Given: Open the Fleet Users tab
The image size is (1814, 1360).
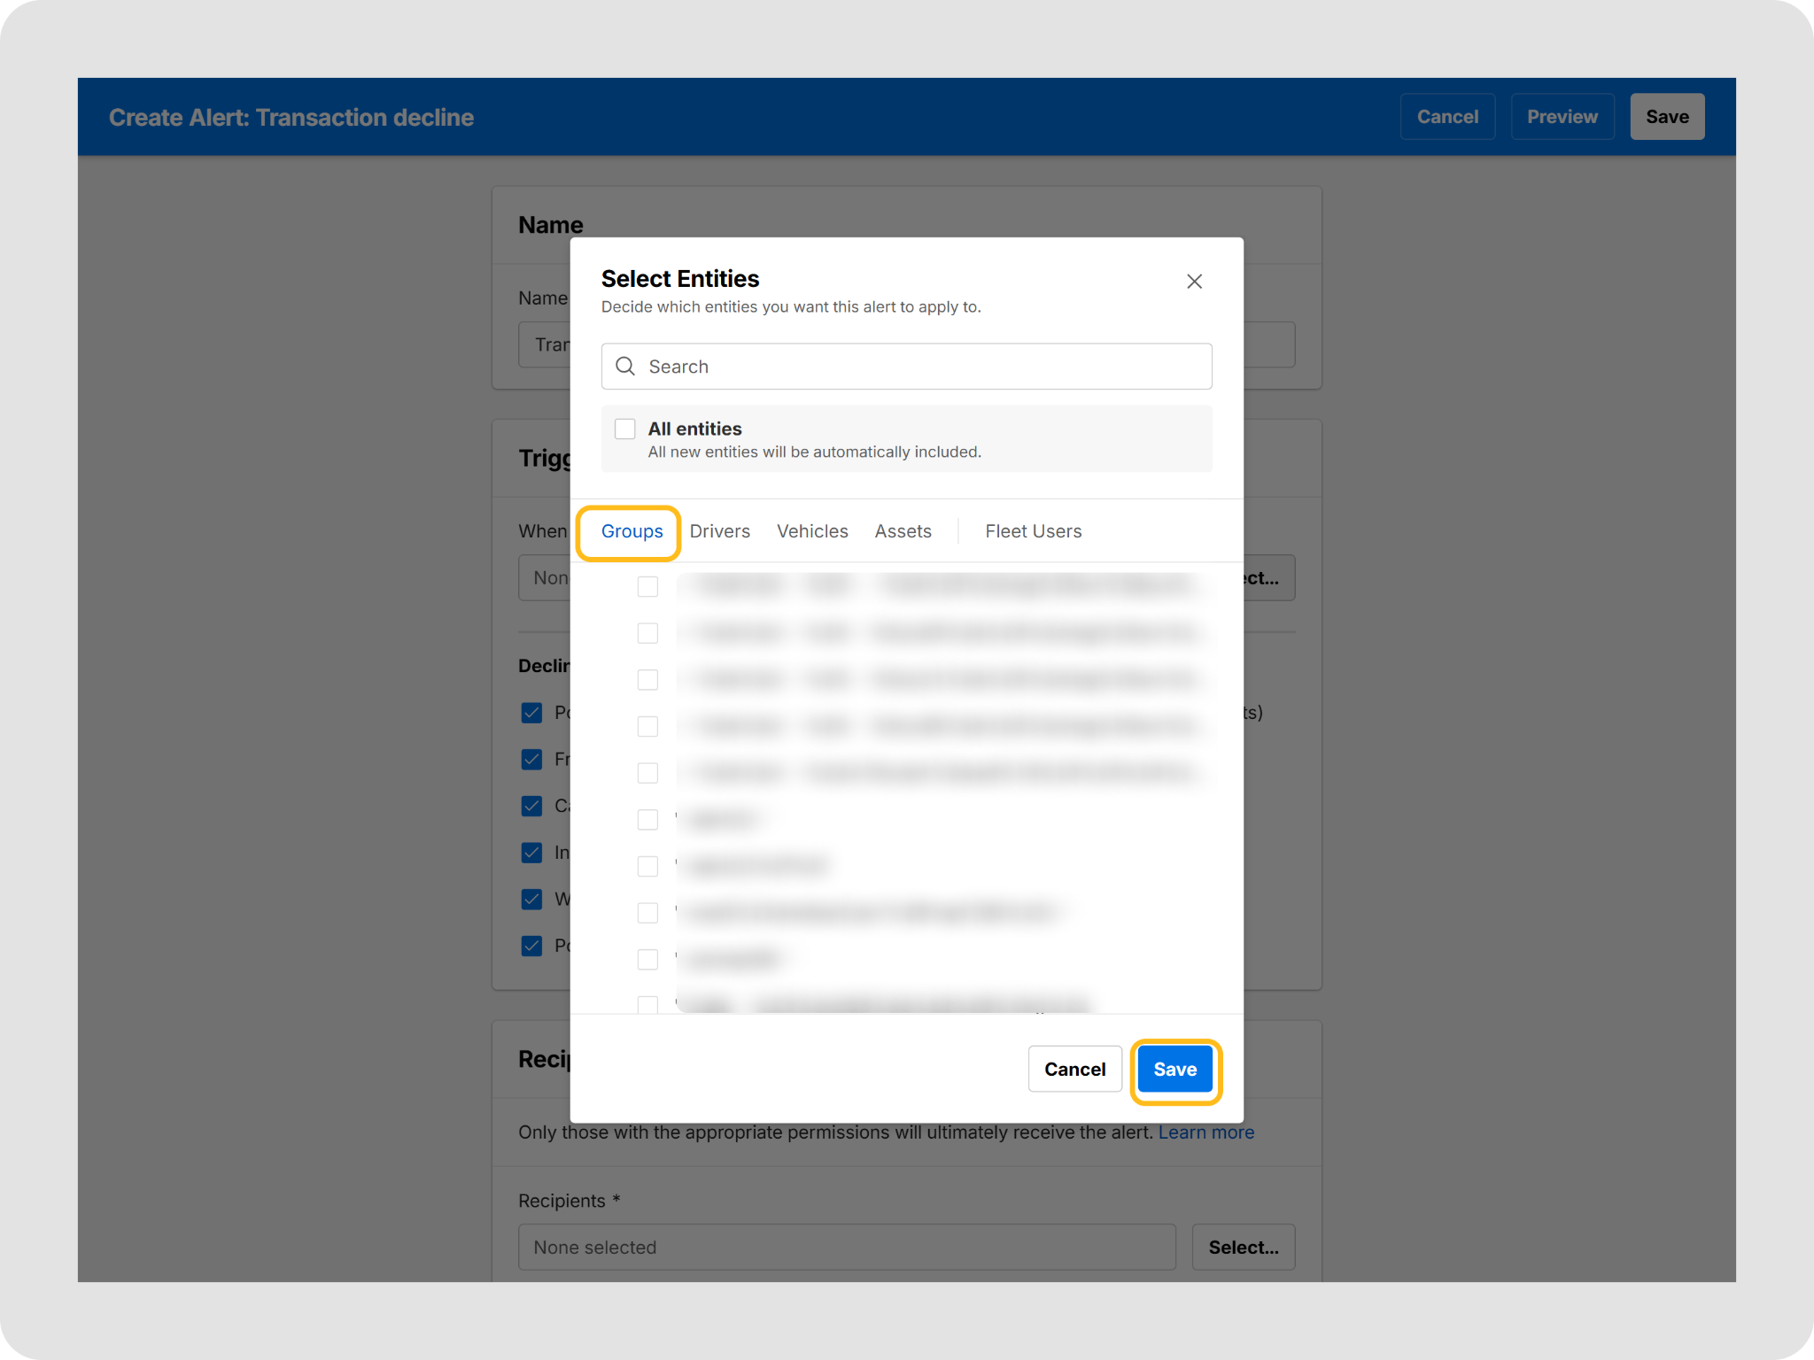Looking at the screenshot, I should (1034, 531).
